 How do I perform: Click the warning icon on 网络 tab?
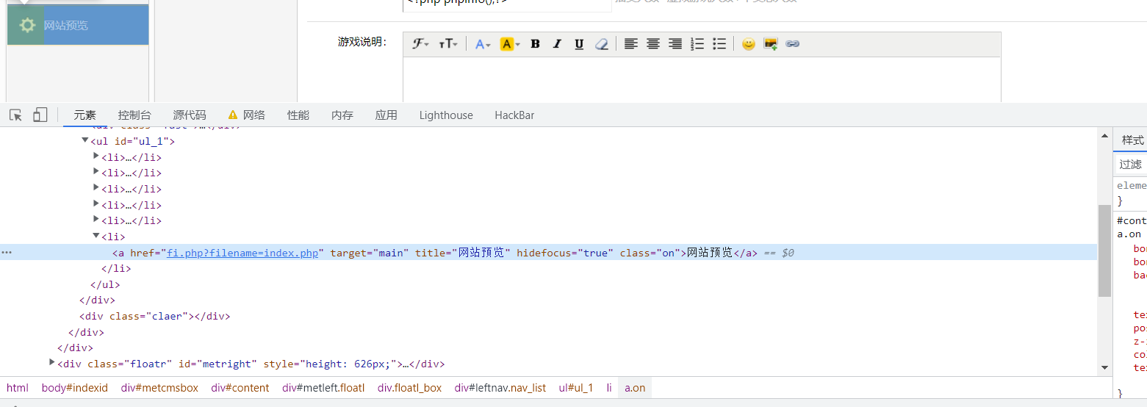(233, 115)
